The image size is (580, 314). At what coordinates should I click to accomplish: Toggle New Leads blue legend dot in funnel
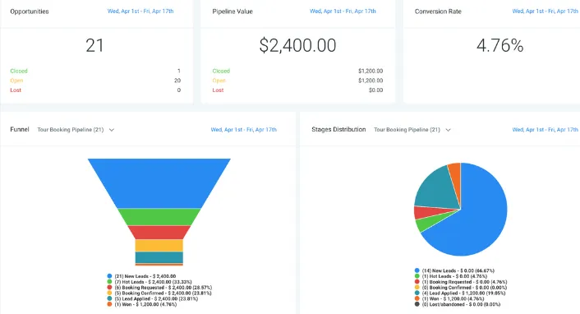coord(109,276)
